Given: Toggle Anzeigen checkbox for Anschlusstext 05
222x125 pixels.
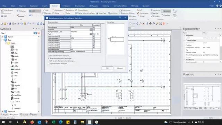Looking at the screenshot, I should click(x=94, y=47).
